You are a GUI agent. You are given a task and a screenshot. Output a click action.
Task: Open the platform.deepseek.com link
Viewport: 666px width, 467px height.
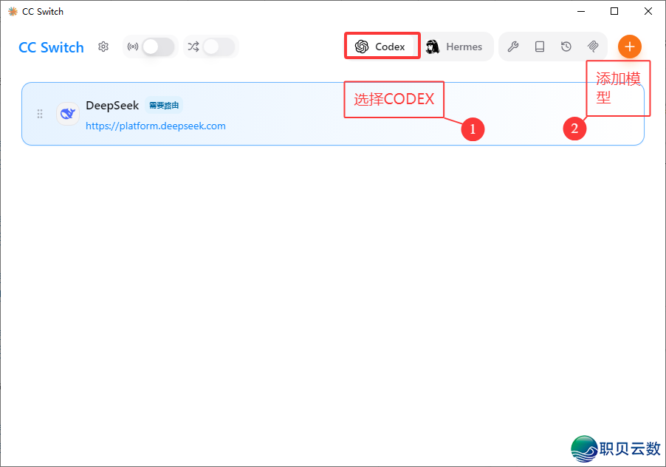[156, 126]
